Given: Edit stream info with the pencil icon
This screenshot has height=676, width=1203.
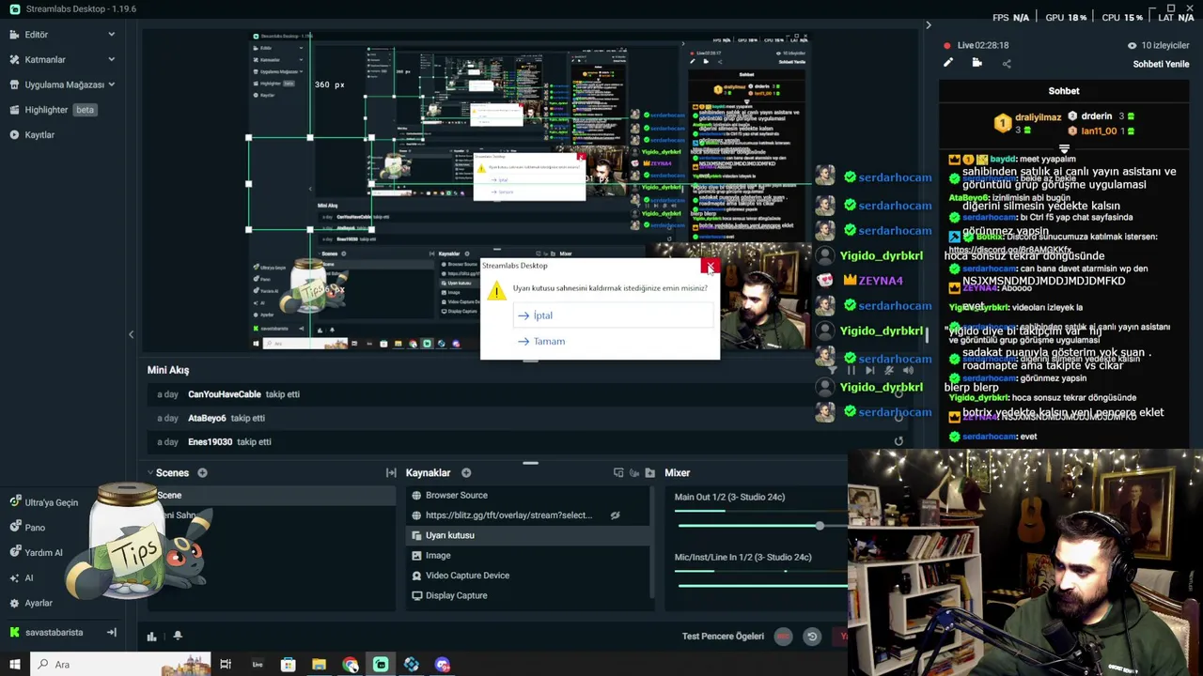Looking at the screenshot, I should 948,63.
